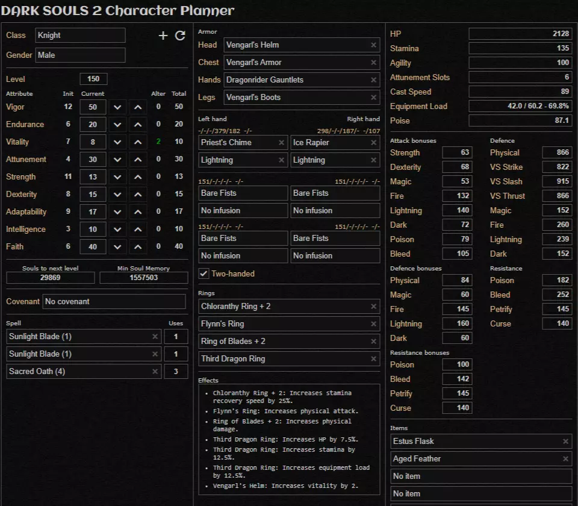This screenshot has height=506, width=578.
Task: Click the Dark Souls 2 Character Planner title
Action: click(x=117, y=11)
